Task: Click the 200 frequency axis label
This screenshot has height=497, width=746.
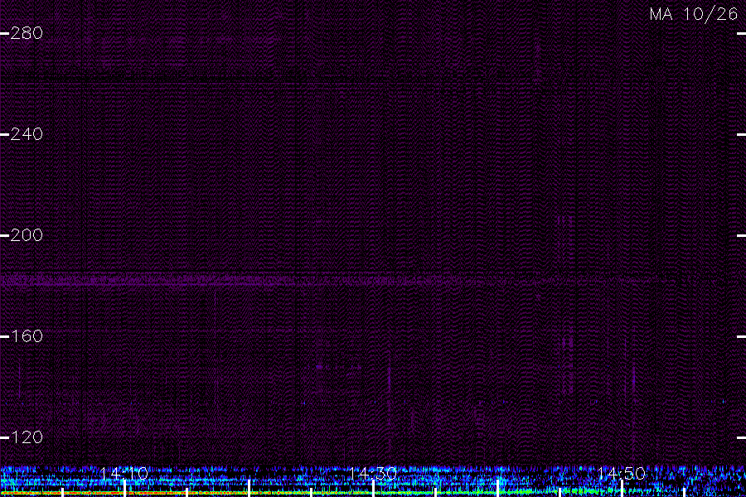Action: pyautogui.click(x=27, y=235)
